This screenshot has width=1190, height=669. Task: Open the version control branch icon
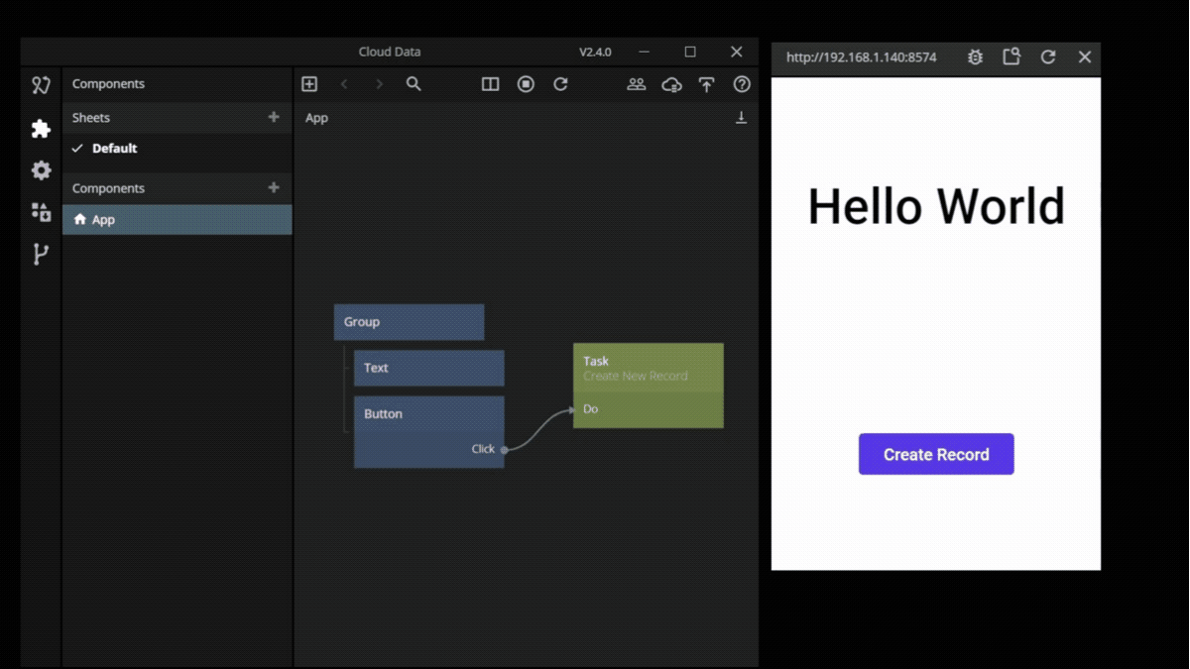pyautogui.click(x=41, y=255)
